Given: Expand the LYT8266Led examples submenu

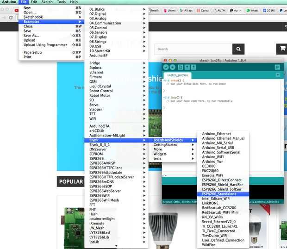Looking at the screenshot, I should pos(116,233).
